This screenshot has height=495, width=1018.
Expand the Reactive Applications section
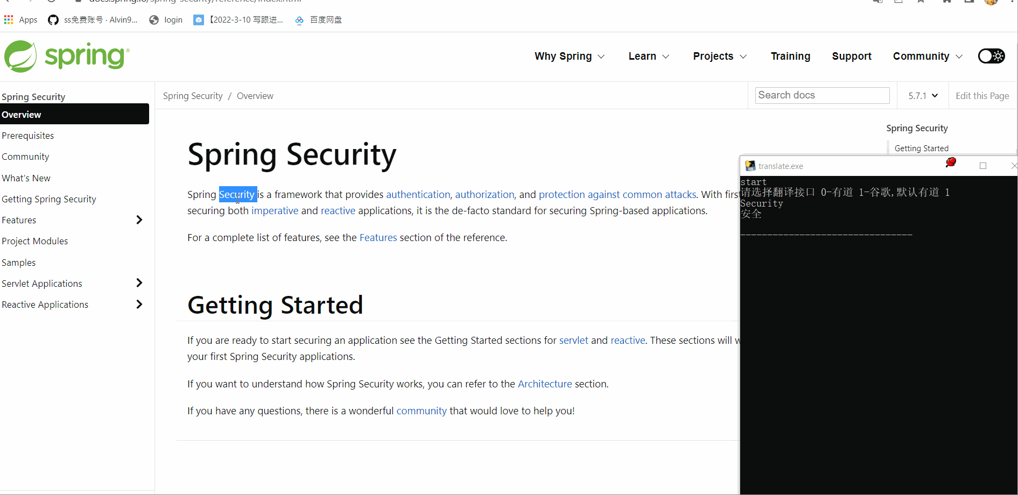(139, 304)
